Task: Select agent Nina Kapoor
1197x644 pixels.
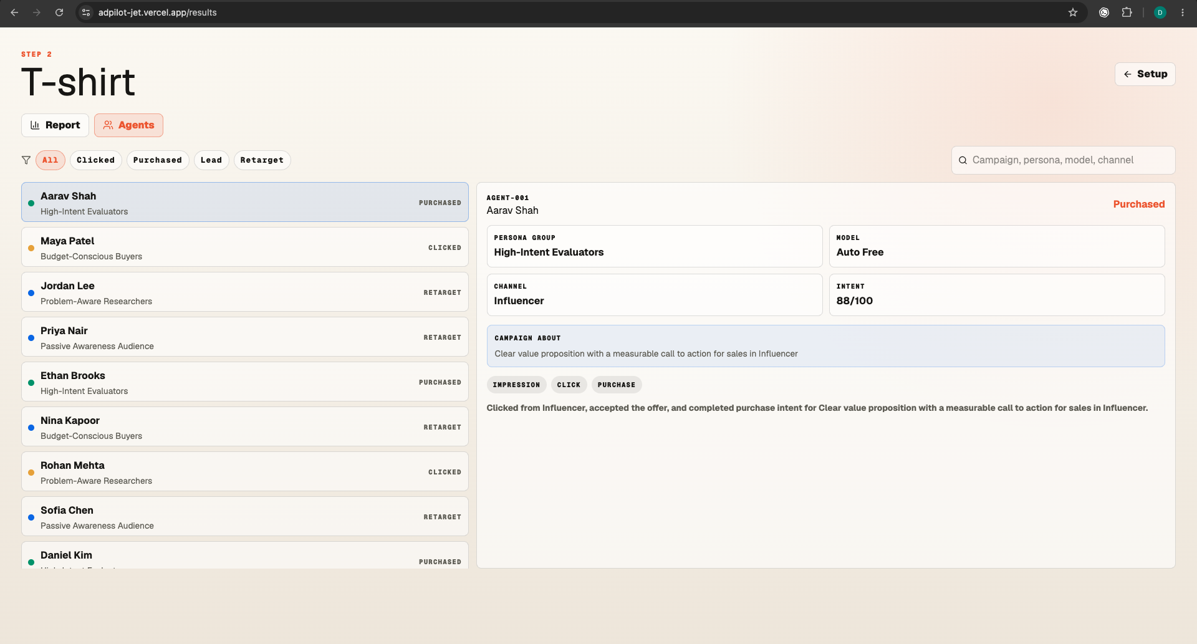Action: coord(245,426)
